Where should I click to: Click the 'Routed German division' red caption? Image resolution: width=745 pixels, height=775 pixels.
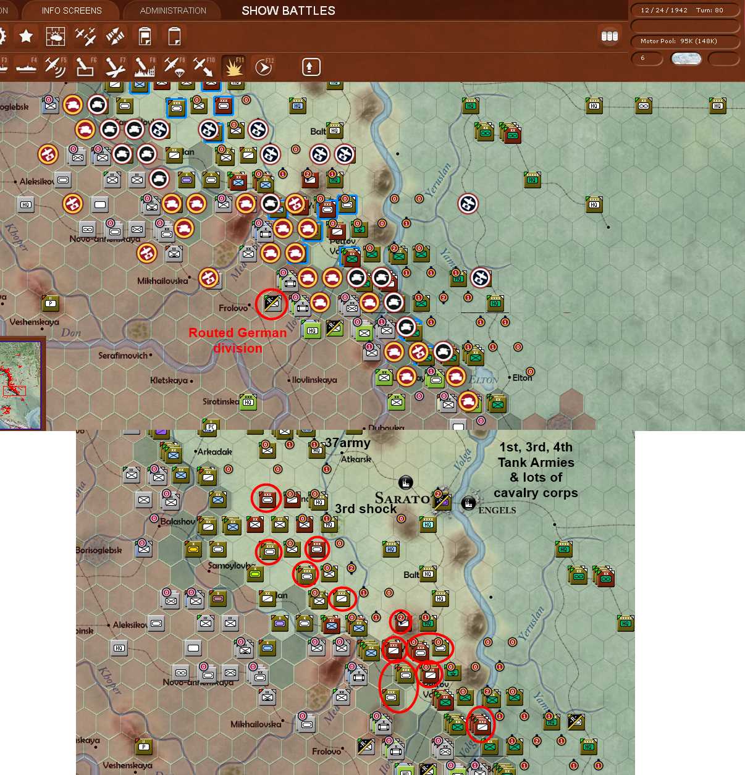pos(238,340)
